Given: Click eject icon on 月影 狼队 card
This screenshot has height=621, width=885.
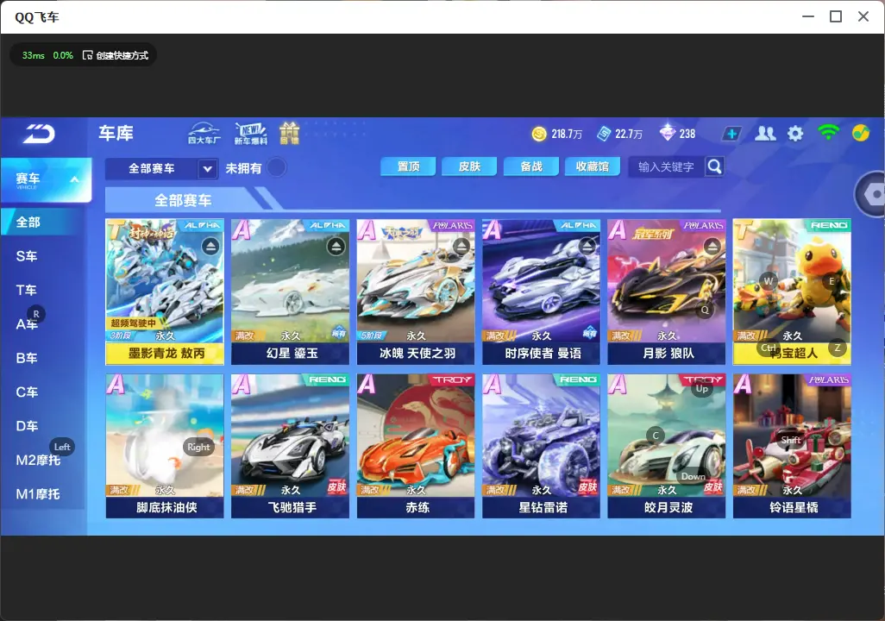Looking at the screenshot, I should [712, 246].
